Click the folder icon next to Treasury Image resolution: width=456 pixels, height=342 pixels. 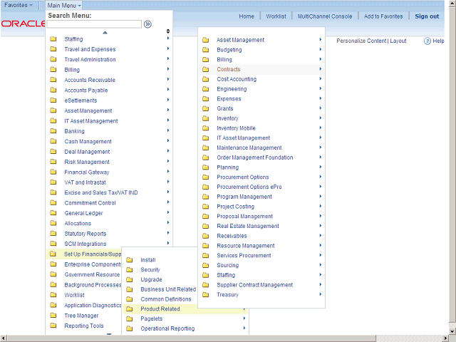[x=206, y=295]
